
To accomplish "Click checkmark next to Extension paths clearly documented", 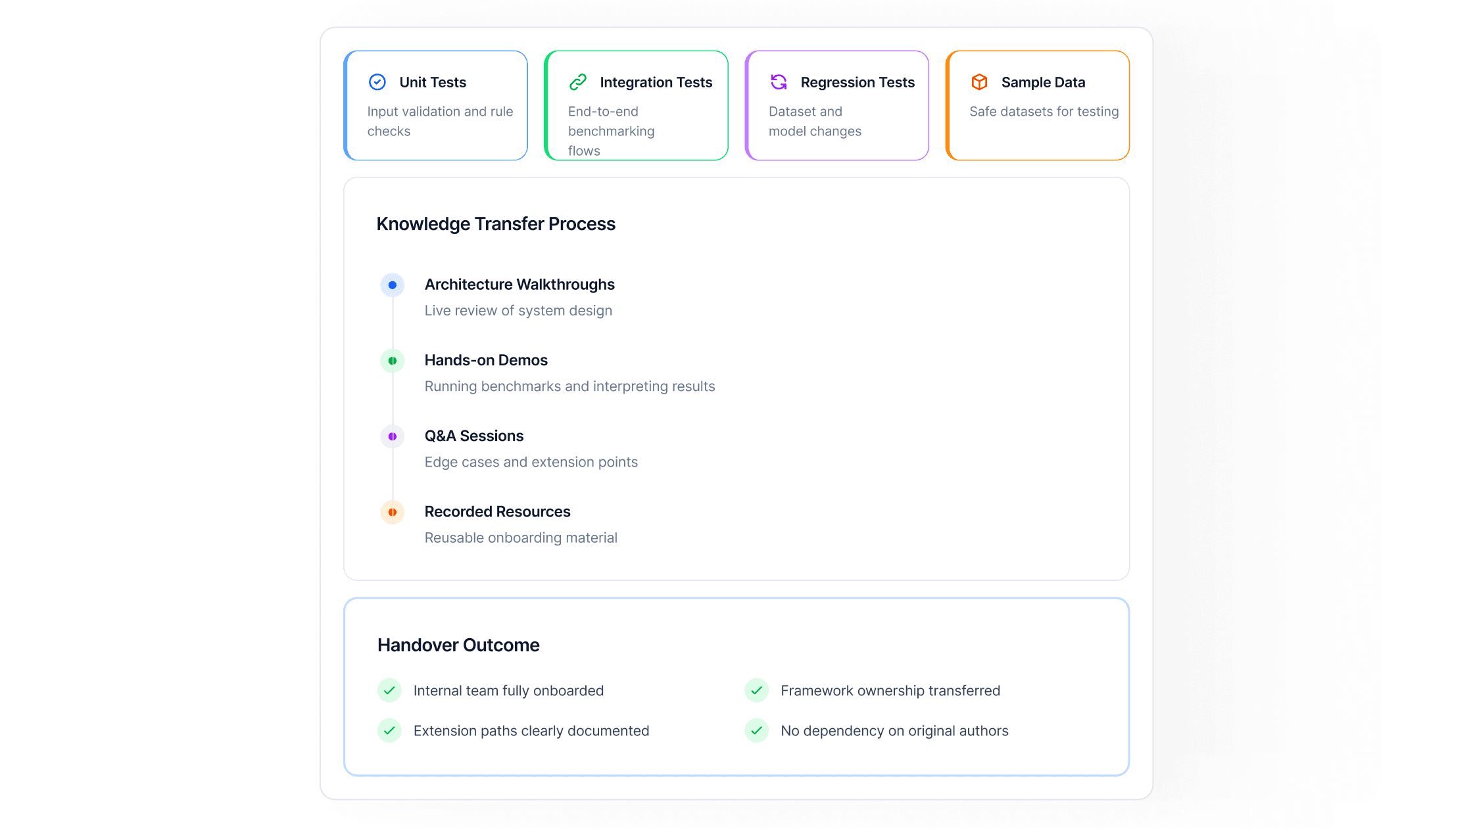I will (389, 731).
